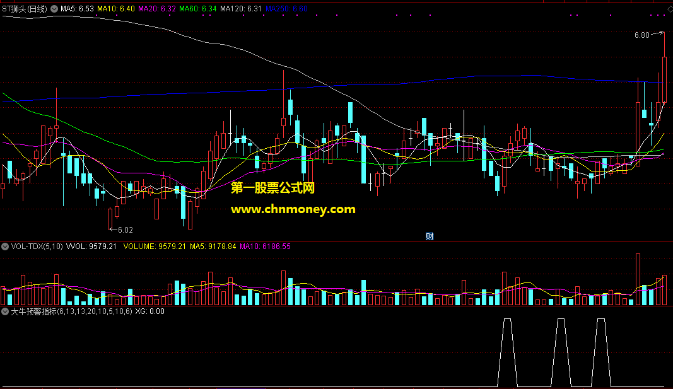Image resolution: width=673 pixels, height=389 pixels.
Task: Click the 大牛预警指标 parameters label
Action: pos(71,311)
